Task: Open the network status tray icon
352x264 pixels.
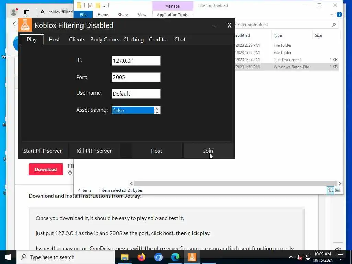Action: click(308, 257)
